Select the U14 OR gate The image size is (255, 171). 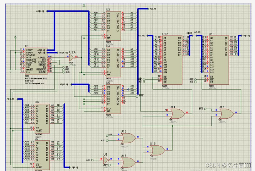pos(177,114)
